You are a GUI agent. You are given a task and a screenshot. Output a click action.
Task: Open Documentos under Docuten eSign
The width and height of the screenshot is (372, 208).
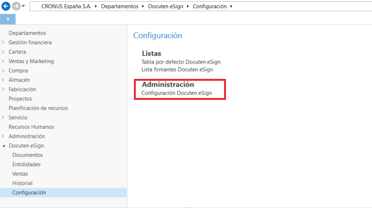28,155
